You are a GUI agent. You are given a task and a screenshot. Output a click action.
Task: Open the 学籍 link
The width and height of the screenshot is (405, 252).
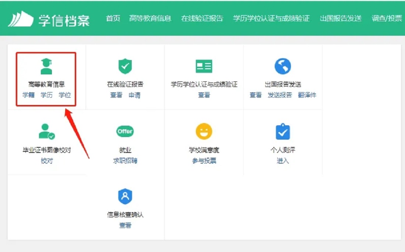pyautogui.click(x=29, y=95)
